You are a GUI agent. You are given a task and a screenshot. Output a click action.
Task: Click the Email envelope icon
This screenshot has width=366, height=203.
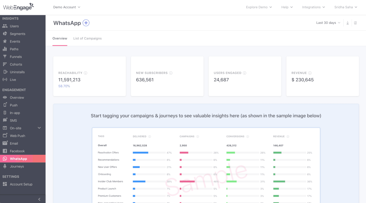[x=5, y=143]
